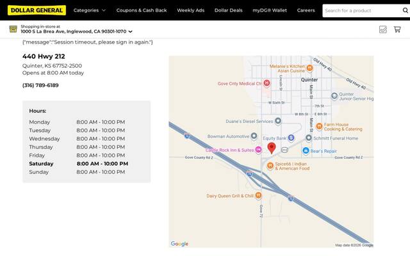
Task: Open the Weekly Ads page
Action: [191, 10]
